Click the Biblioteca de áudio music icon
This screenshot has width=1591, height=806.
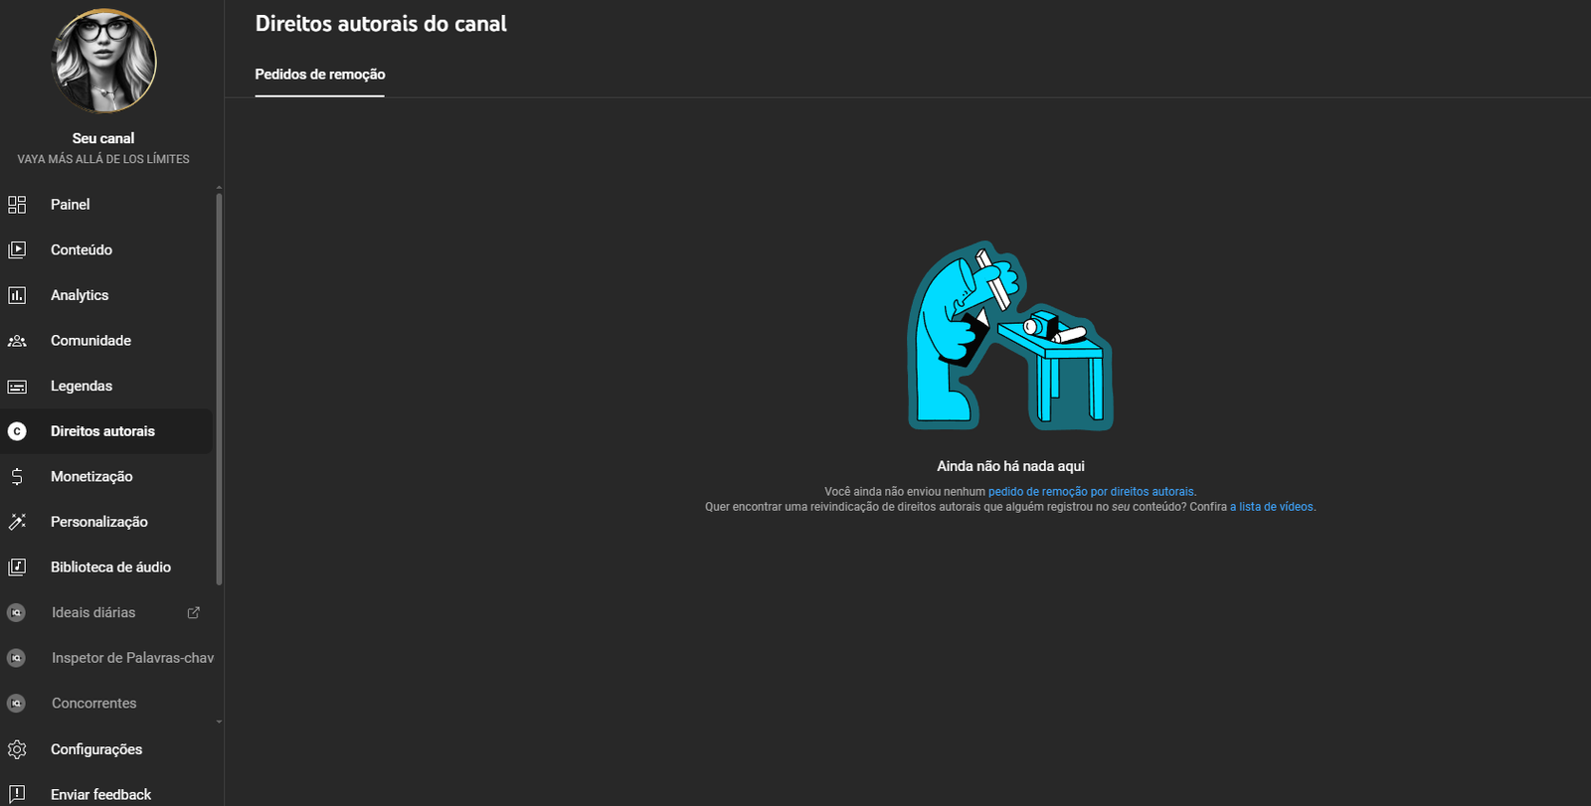17,567
